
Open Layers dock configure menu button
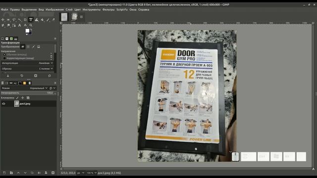tap(55, 83)
